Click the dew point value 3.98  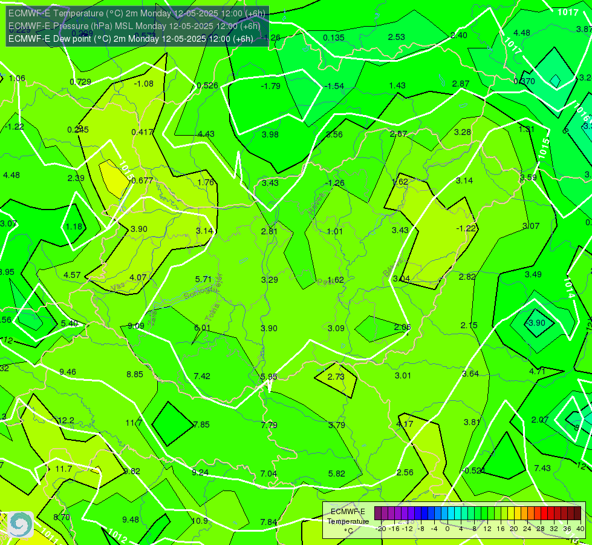coord(270,134)
